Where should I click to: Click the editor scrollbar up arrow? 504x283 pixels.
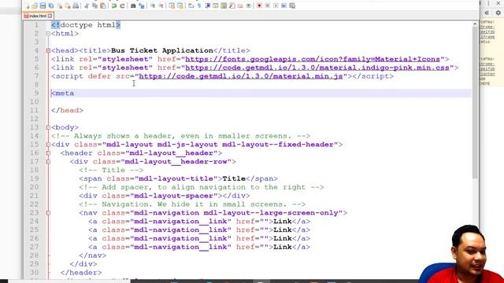click(475, 24)
